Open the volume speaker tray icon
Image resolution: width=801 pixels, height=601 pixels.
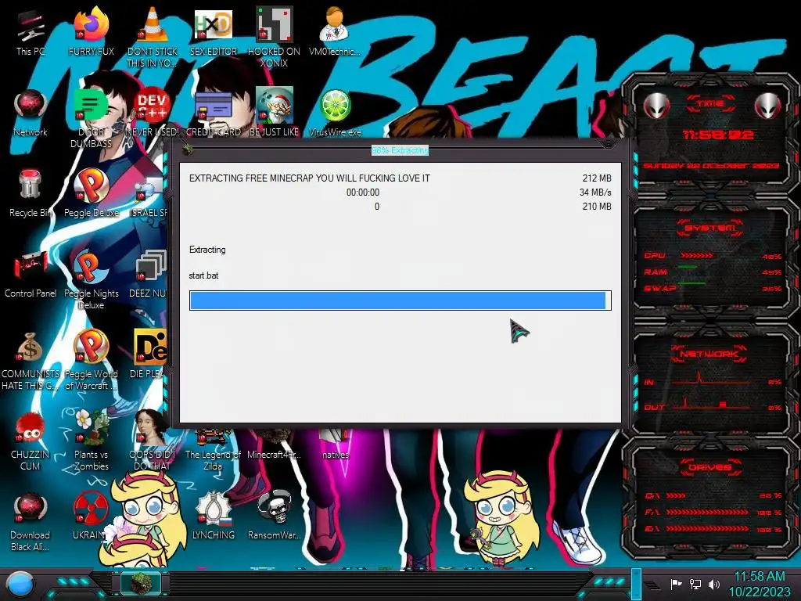[x=714, y=584]
